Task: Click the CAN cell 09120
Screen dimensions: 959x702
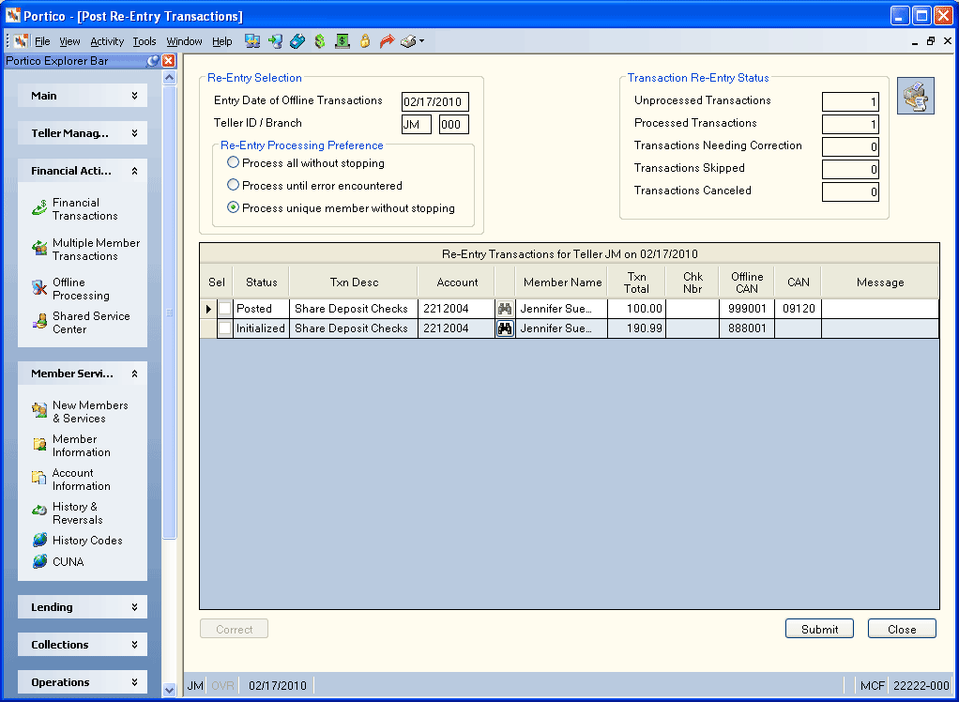Action: pos(799,308)
